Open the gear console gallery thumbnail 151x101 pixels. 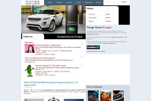tap(118, 96)
